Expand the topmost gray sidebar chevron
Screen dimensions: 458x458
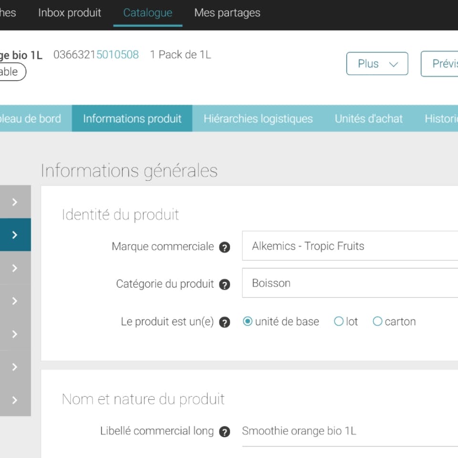[15, 202]
